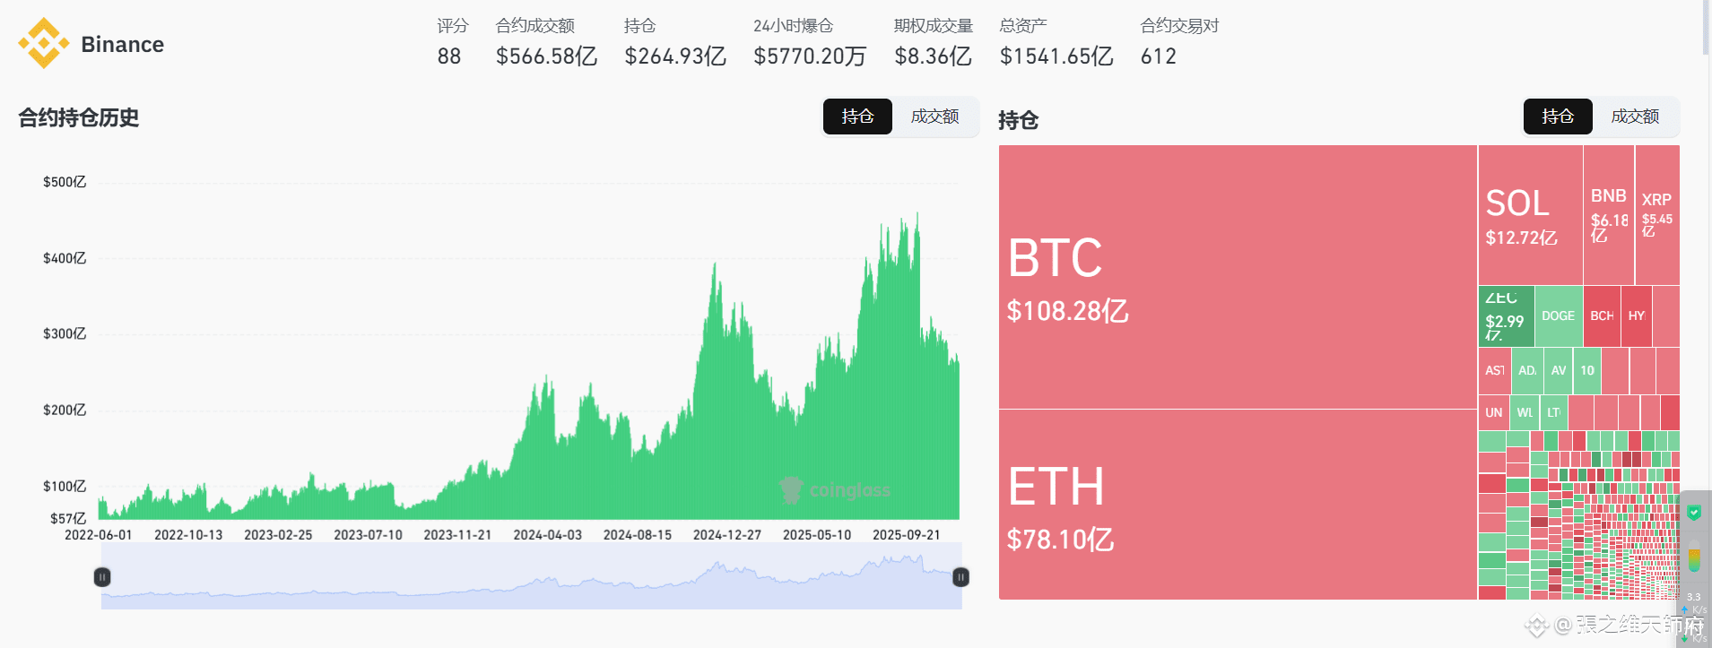Select 持仓 toggle in 合约持仓历史 chart

click(857, 117)
